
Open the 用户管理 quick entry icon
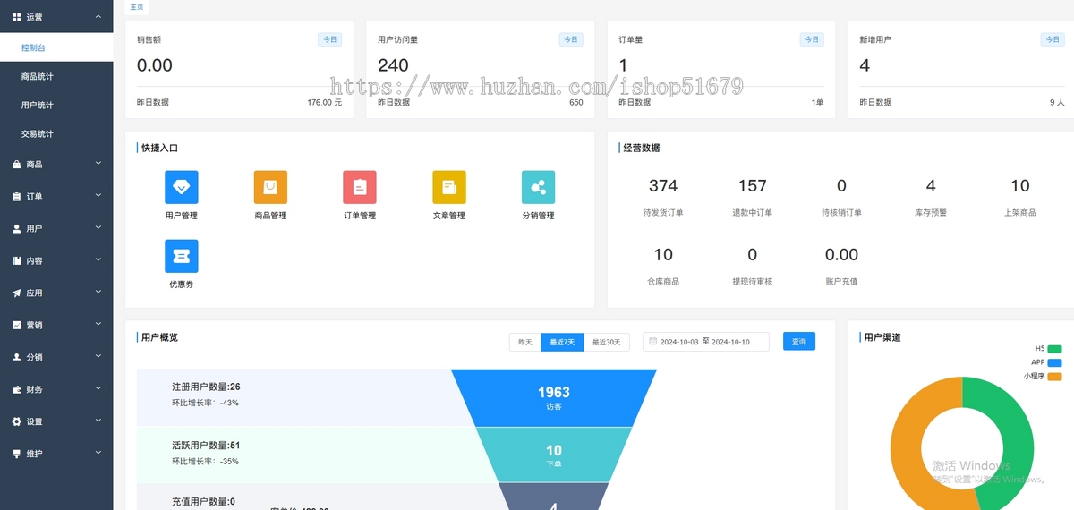[182, 187]
